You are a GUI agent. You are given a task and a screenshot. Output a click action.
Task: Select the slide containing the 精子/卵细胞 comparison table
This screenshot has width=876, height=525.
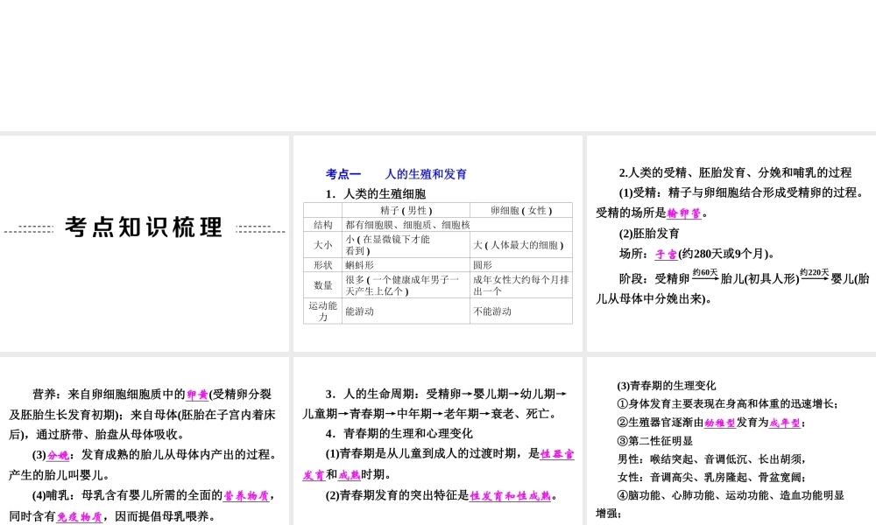437,243
